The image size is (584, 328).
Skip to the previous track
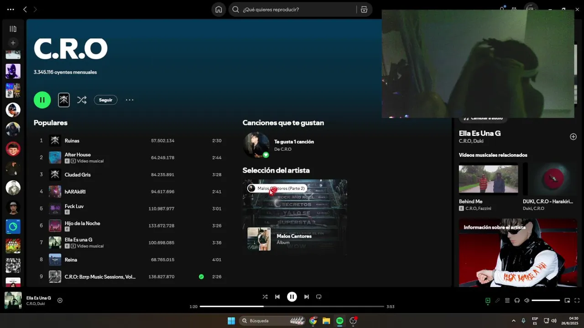277,297
